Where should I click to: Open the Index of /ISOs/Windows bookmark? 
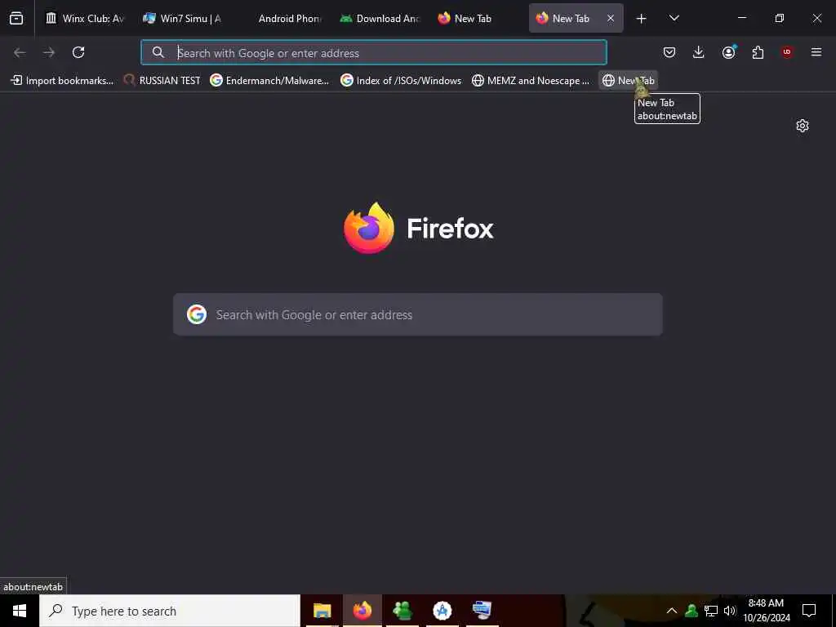pos(401,81)
